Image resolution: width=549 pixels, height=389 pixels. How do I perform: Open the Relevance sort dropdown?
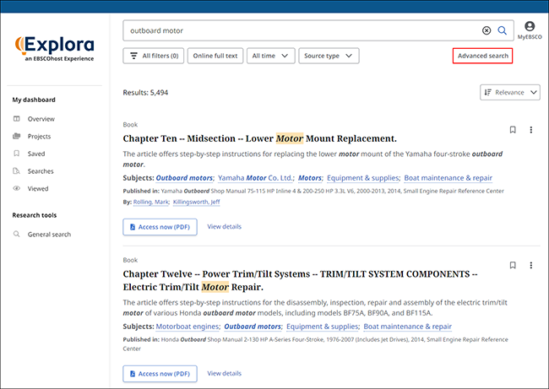[x=510, y=92]
